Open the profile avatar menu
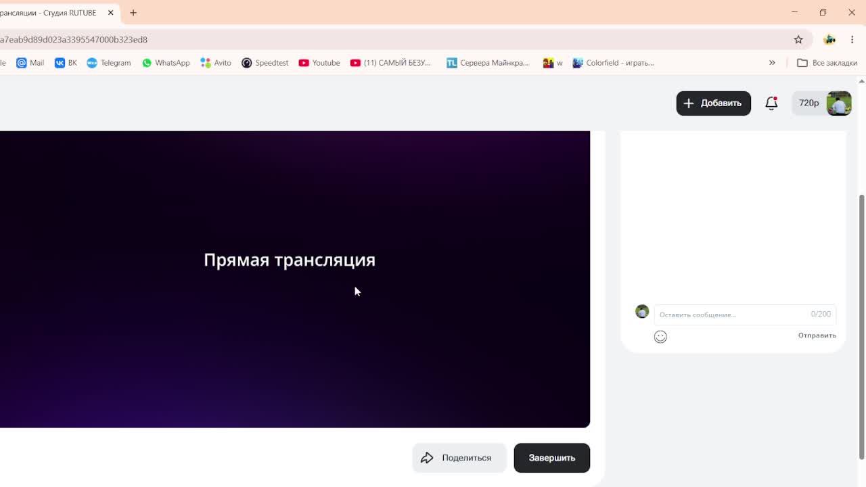Image resolution: width=866 pixels, height=487 pixels. [x=839, y=103]
